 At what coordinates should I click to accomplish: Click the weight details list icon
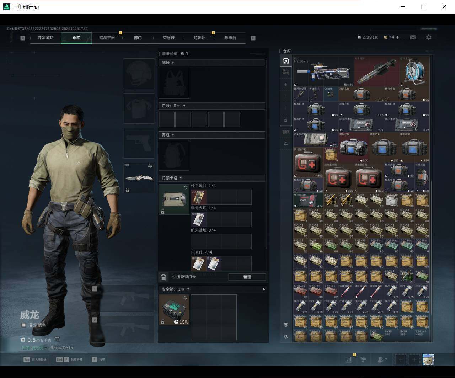57,339
